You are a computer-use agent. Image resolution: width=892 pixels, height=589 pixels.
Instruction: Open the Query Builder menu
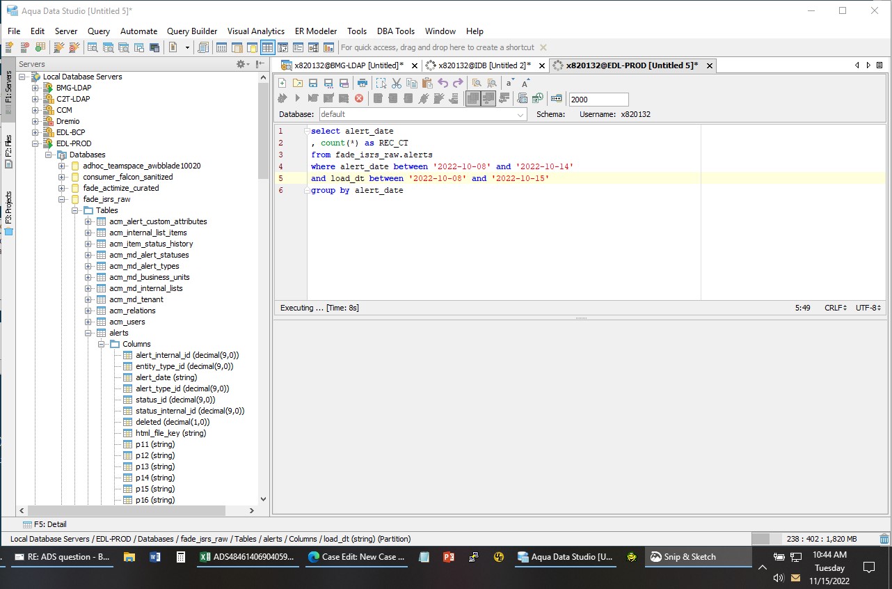coord(192,31)
